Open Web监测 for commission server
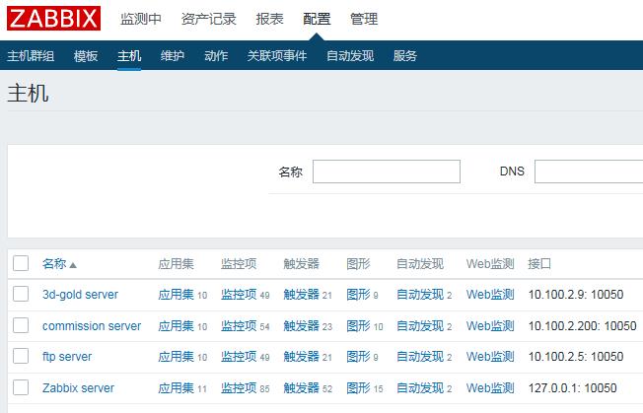 (x=490, y=326)
